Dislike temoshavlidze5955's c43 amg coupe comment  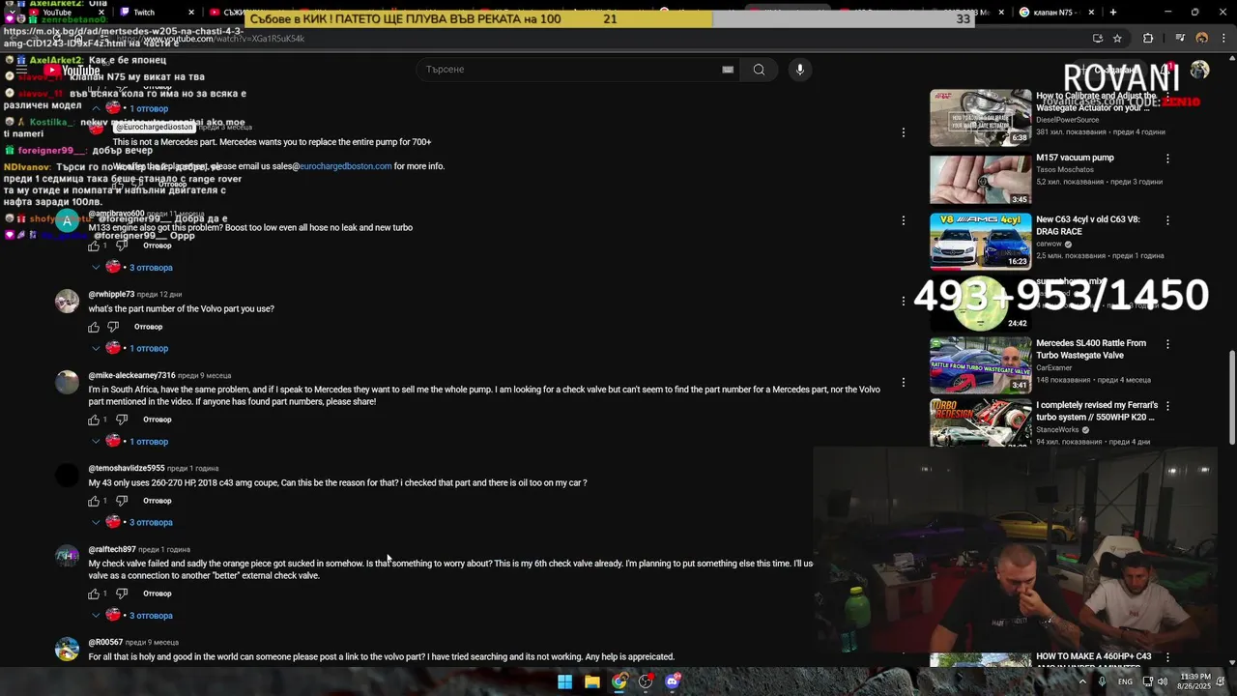point(122,501)
